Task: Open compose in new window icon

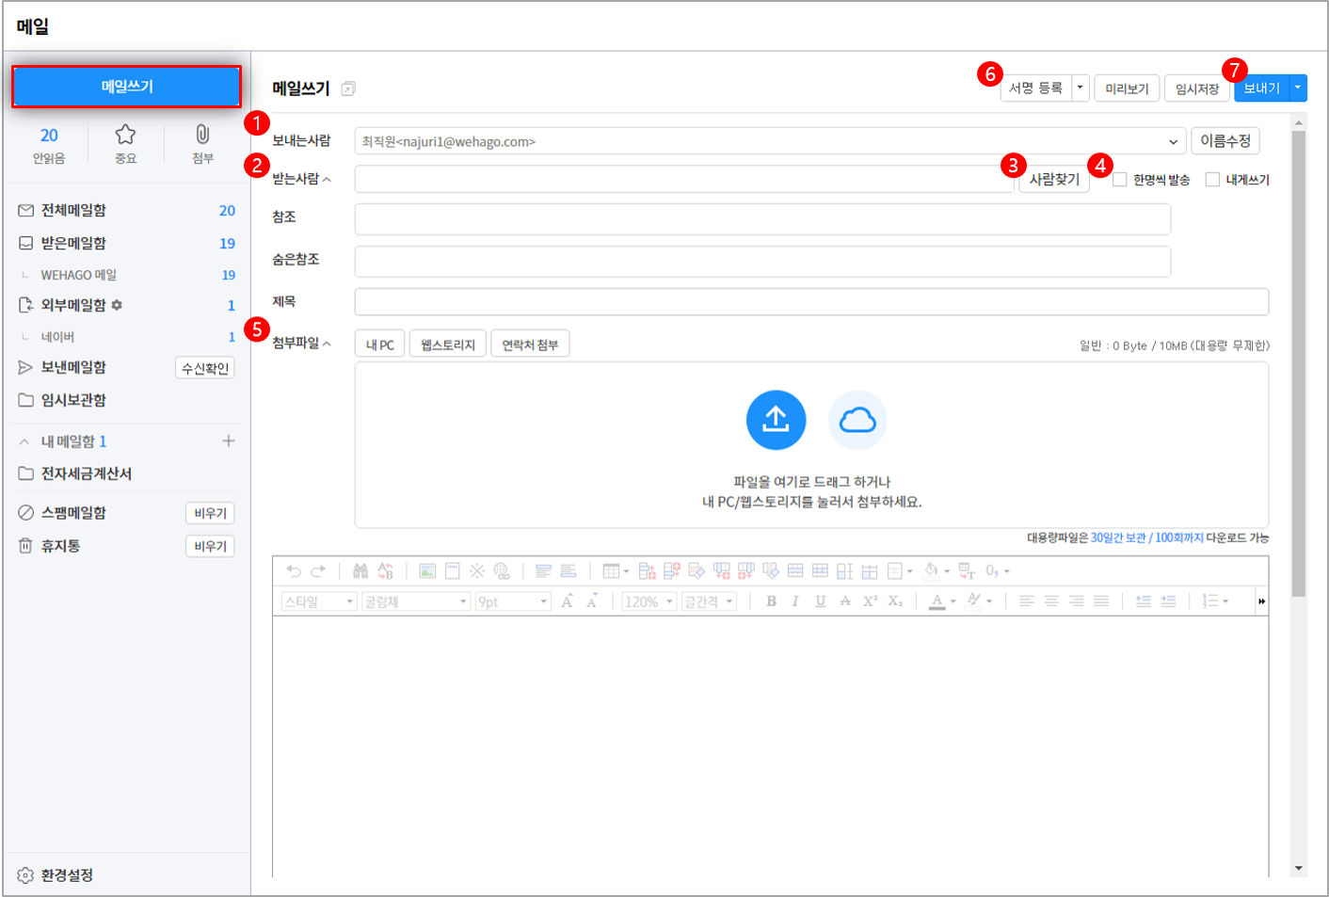Action: tap(348, 89)
